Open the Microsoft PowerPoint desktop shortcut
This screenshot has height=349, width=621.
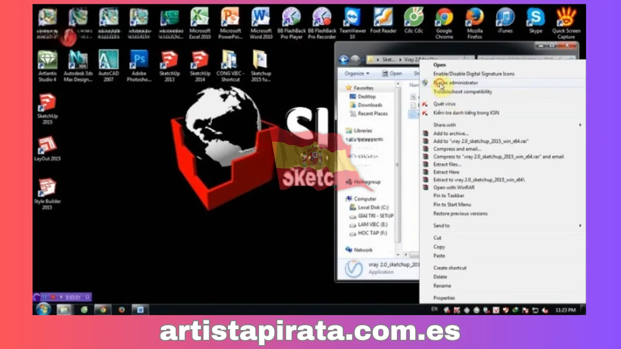click(230, 23)
